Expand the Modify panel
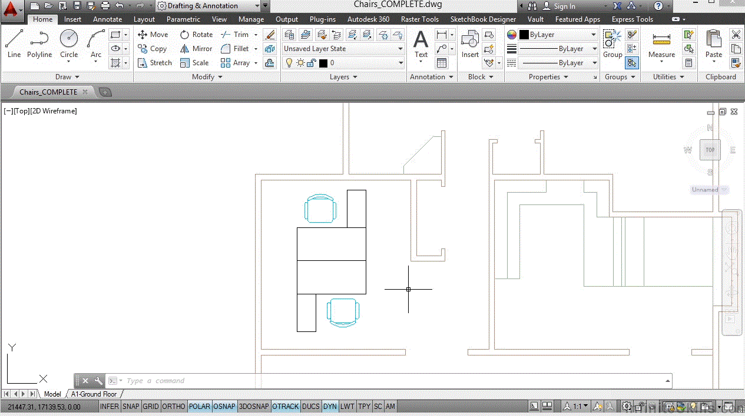This screenshot has height=416, width=745. coord(207,77)
